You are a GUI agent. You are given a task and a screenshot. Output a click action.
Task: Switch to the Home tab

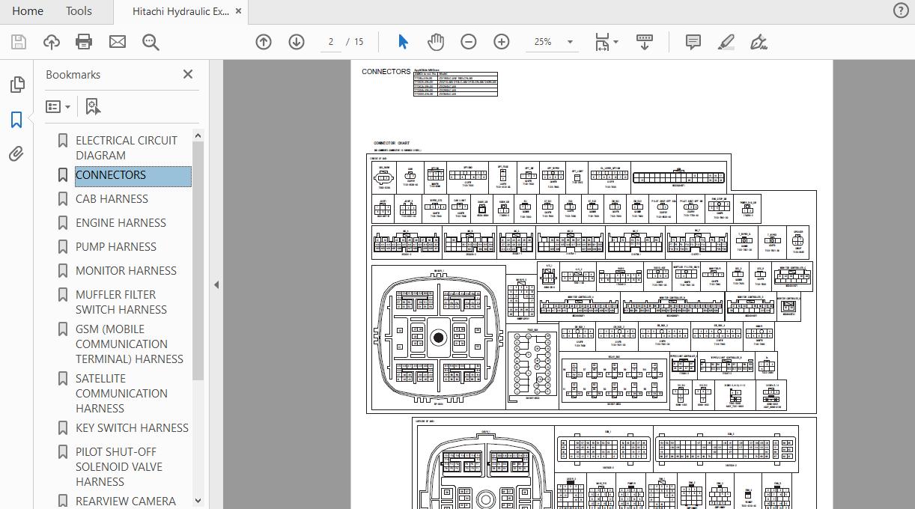click(28, 10)
